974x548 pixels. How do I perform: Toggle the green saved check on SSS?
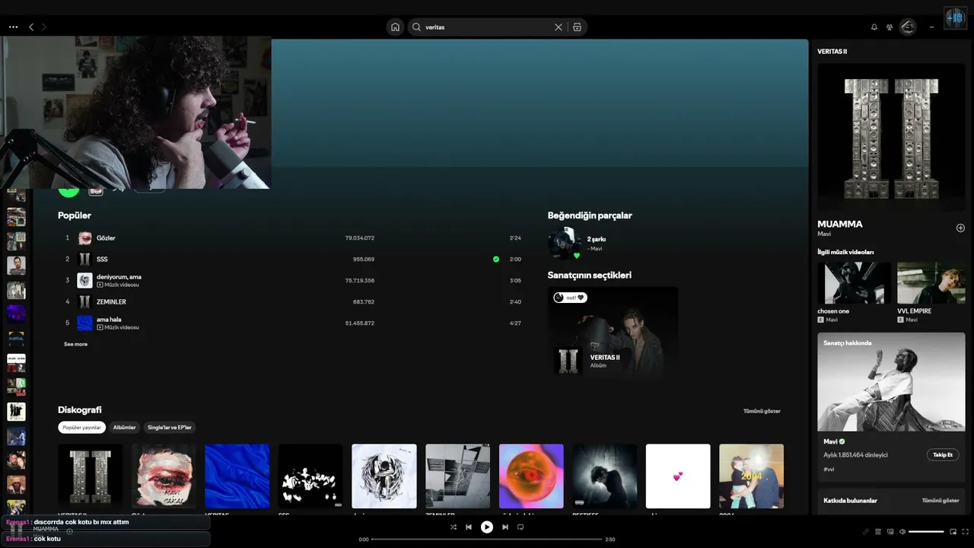pos(496,260)
